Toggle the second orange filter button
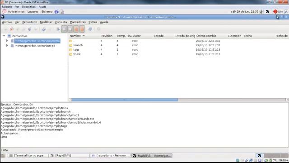This screenshot has height=163, width=289. point(82,29)
